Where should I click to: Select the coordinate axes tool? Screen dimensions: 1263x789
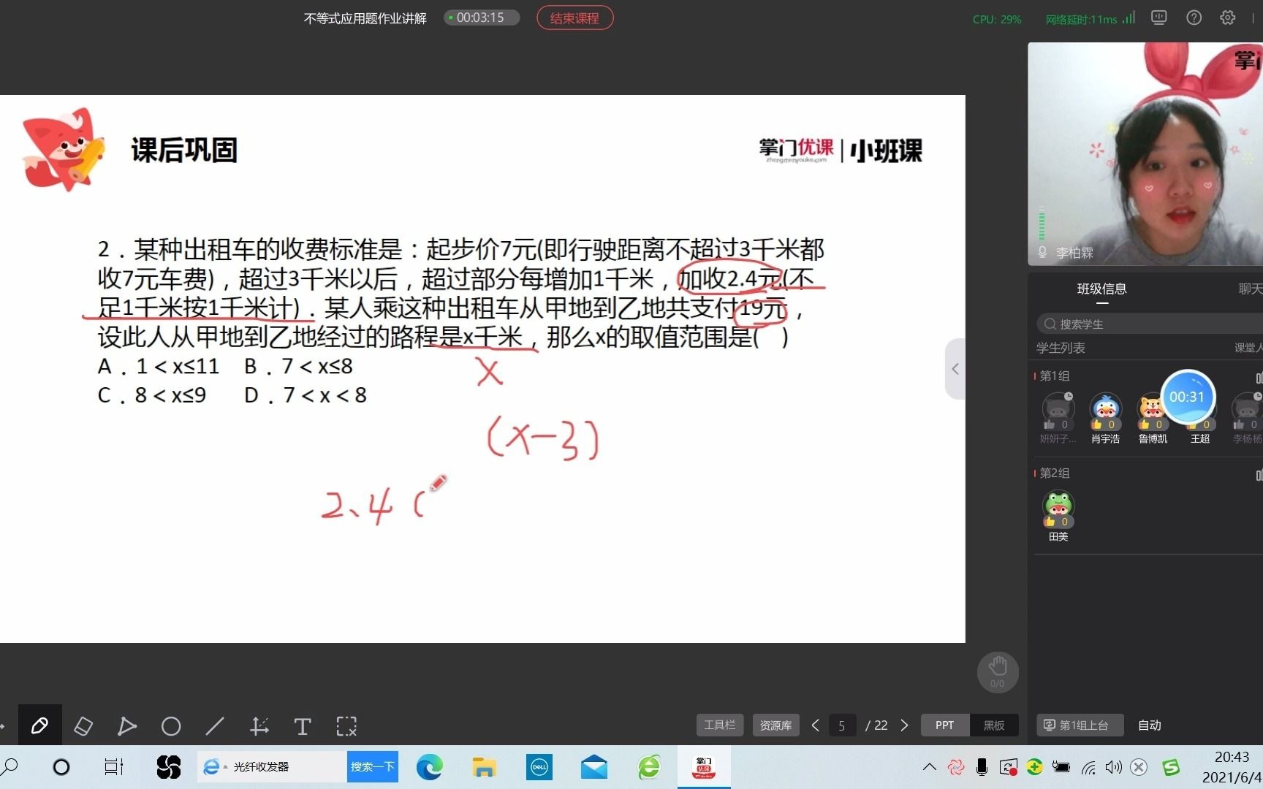click(x=259, y=725)
